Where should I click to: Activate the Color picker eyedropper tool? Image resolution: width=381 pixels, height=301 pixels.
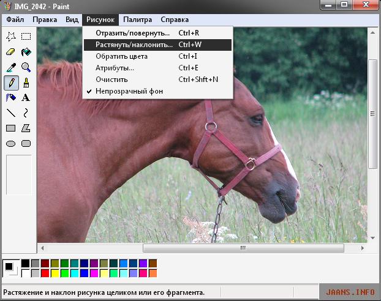coord(10,67)
